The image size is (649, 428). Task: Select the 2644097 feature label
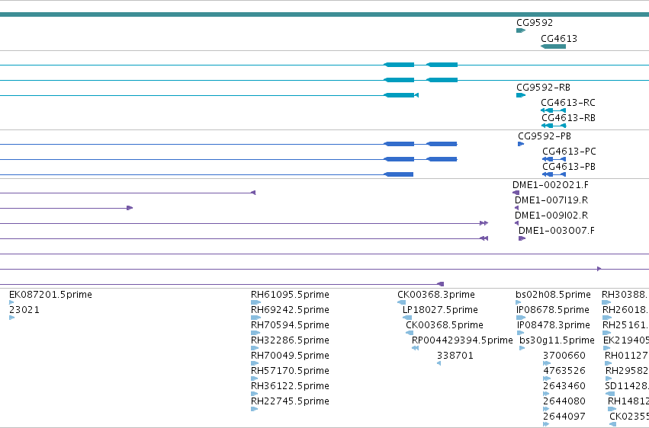coord(564,417)
